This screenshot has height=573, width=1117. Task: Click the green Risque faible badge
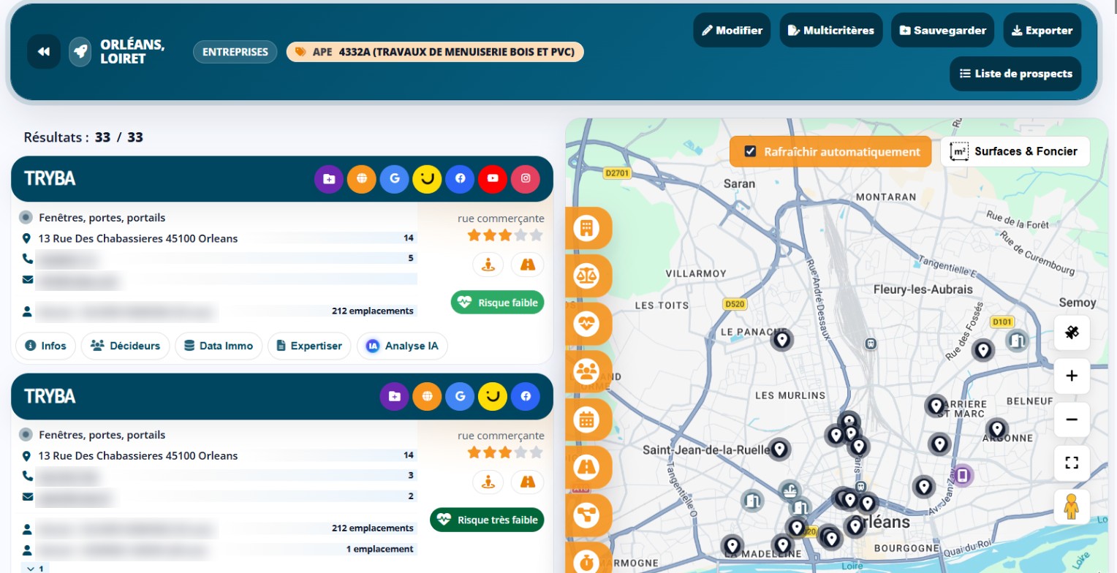(498, 302)
